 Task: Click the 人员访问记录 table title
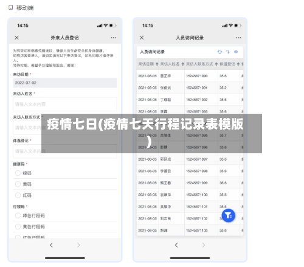152,52
